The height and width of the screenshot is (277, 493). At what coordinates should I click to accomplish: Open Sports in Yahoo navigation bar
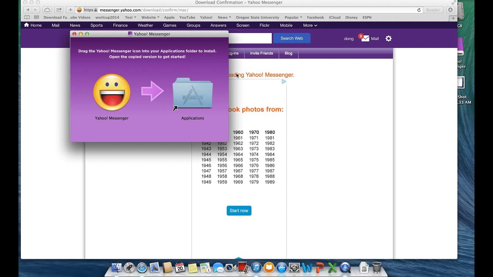(97, 25)
